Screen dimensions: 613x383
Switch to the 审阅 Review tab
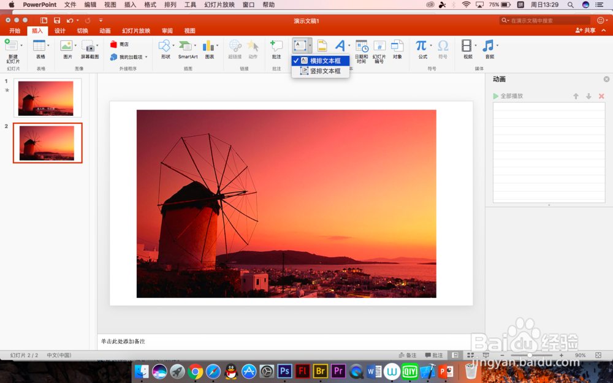(167, 31)
